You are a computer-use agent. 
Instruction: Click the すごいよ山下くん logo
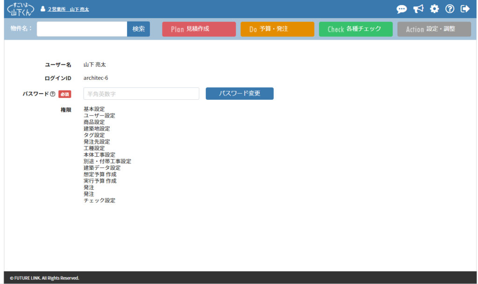[21, 9]
